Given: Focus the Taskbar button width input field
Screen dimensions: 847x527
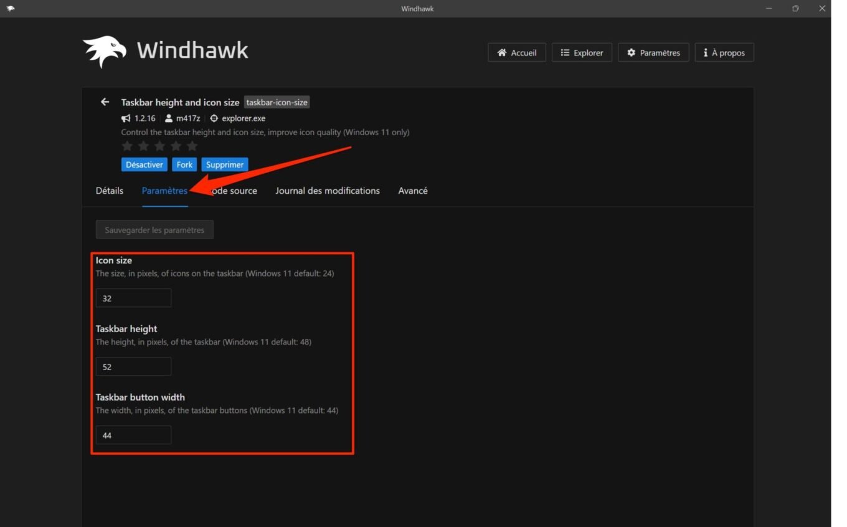Looking at the screenshot, I should click(x=133, y=435).
